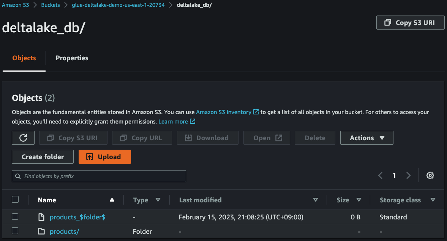Check the products_$folder$ row checkbox
This screenshot has width=447, height=241.
tap(15, 216)
